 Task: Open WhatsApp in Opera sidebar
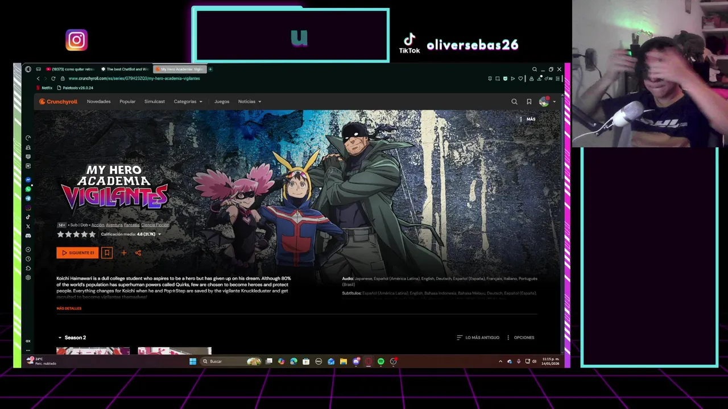point(28,189)
